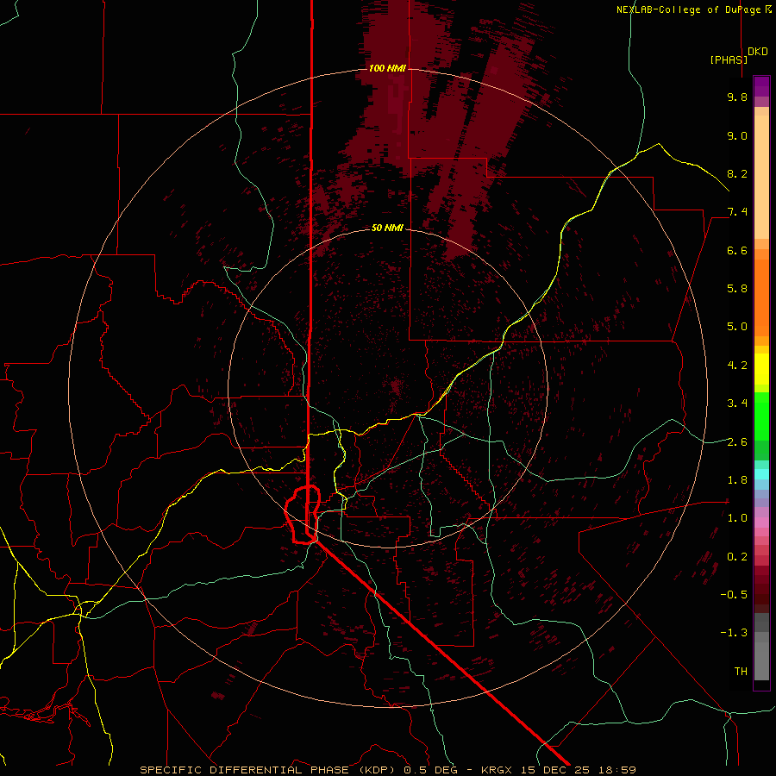Click the 9.0 value on the color scale

click(737, 135)
